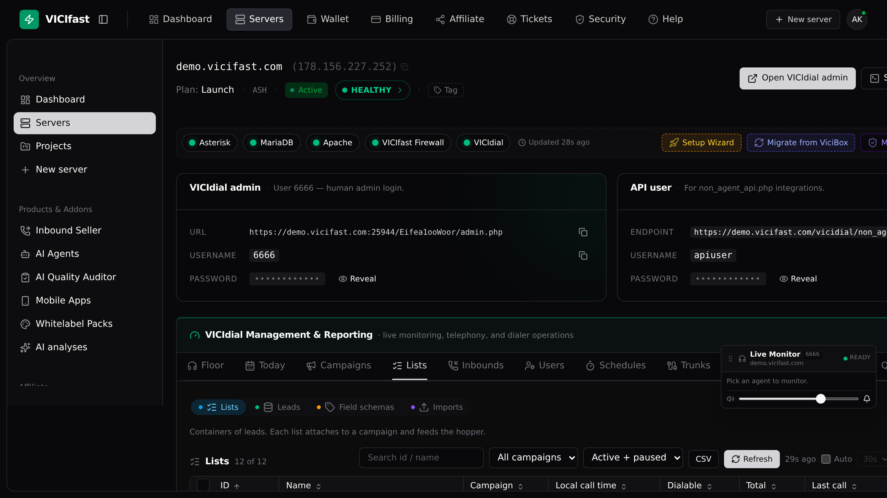Switch to the Campaigns tab
Viewport: 887px width, 498px height.
click(339, 366)
